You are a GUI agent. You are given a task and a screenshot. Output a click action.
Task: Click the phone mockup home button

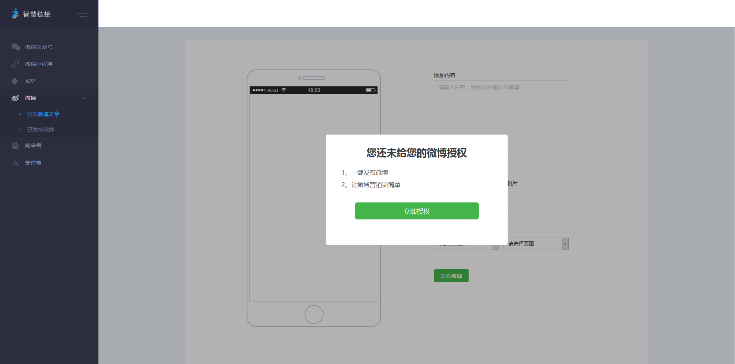pyautogui.click(x=314, y=314)
